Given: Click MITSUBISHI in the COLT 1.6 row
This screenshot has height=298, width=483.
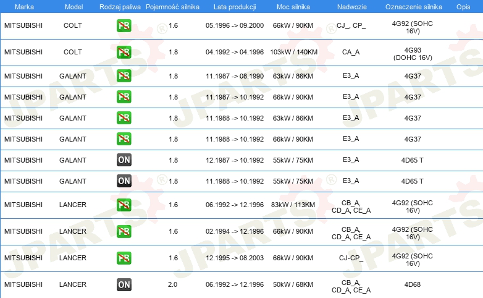Looking at the screenshot, I should pyautogui.click(x=23, y=25).
